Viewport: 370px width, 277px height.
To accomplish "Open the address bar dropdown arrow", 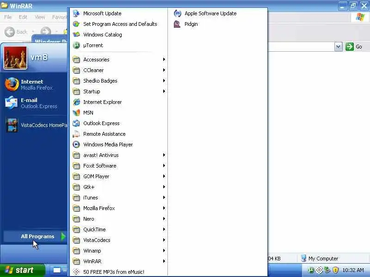I will 338,47.
